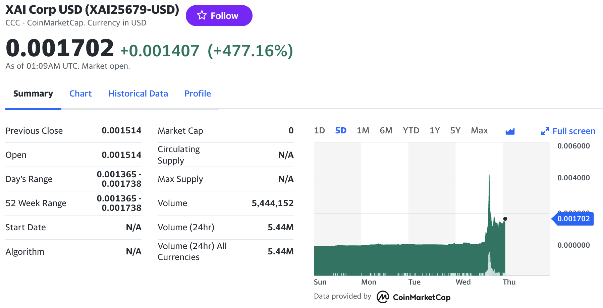Image resolution: width=603 pixels, height=308 pixels.
Task: Switch chart type using the area chart icon
Action: tap(510, 131)
